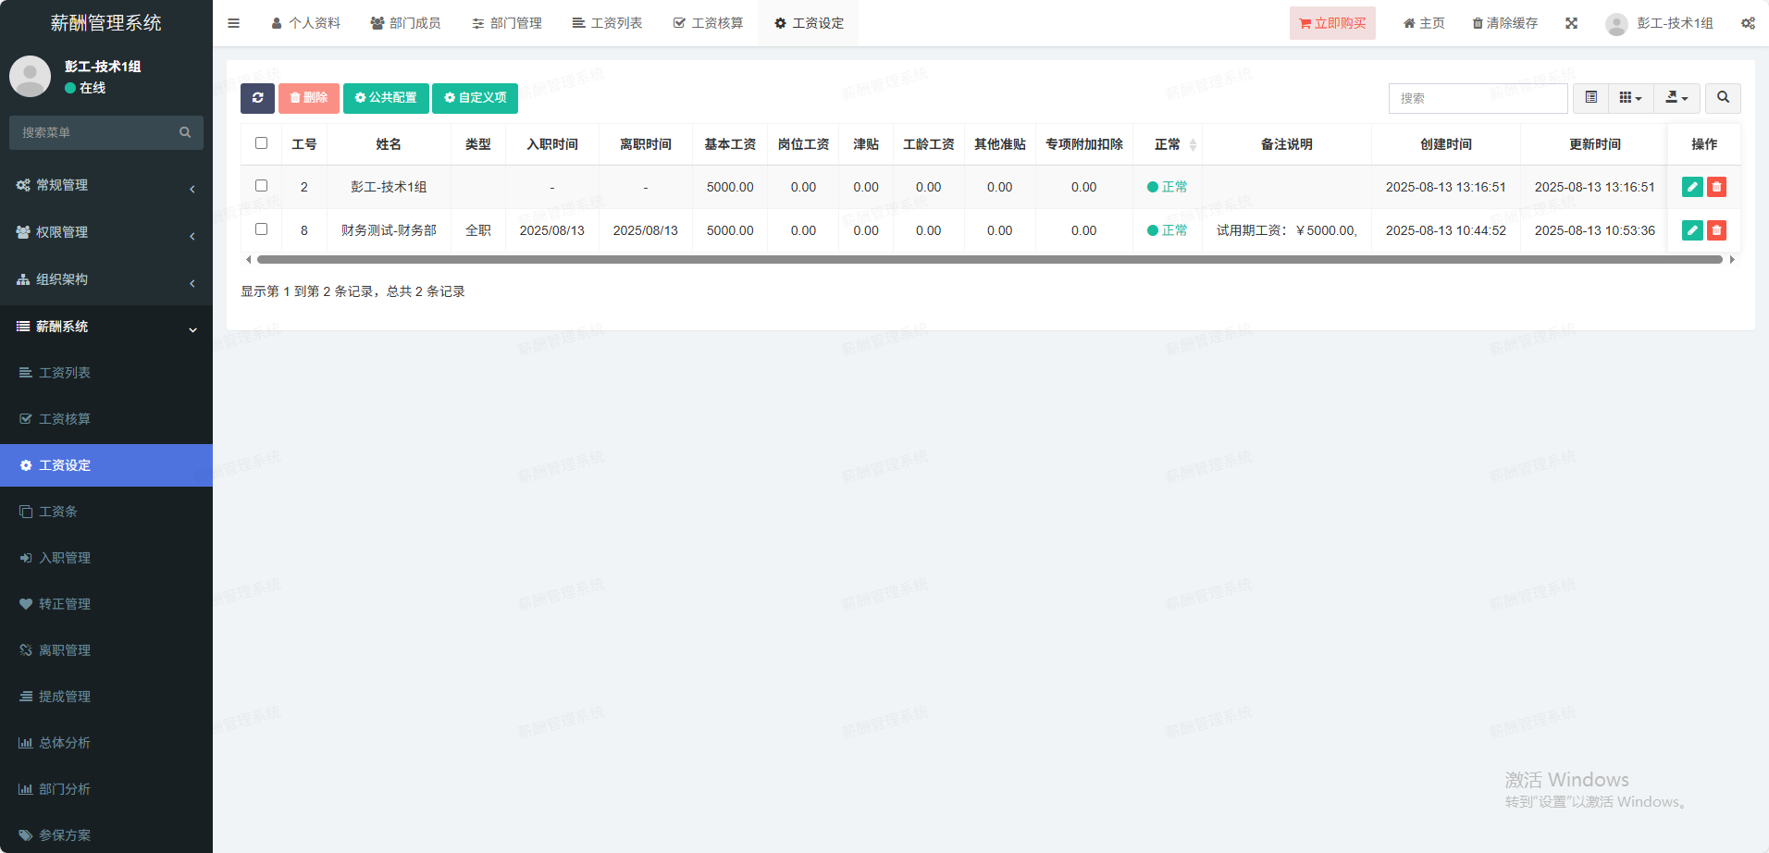This screenshot has width=1769, height=853.
Task: Click the 公共配置 button
Action: click(386, 98)
